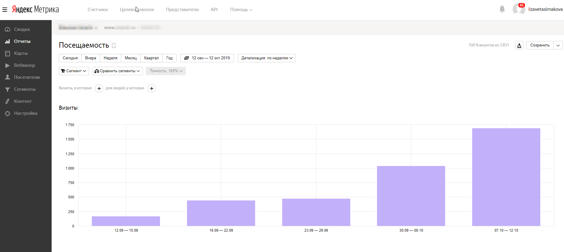This screenshot has height=252, width=564.
Task: Click the 12.09 — 15.09 axis label
Action: 126,230
